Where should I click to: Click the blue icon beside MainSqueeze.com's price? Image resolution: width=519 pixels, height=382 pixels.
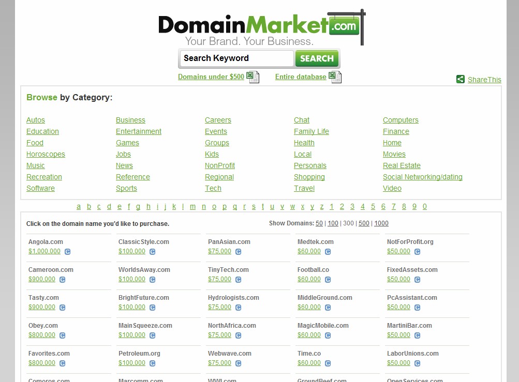tap(152, 335)
